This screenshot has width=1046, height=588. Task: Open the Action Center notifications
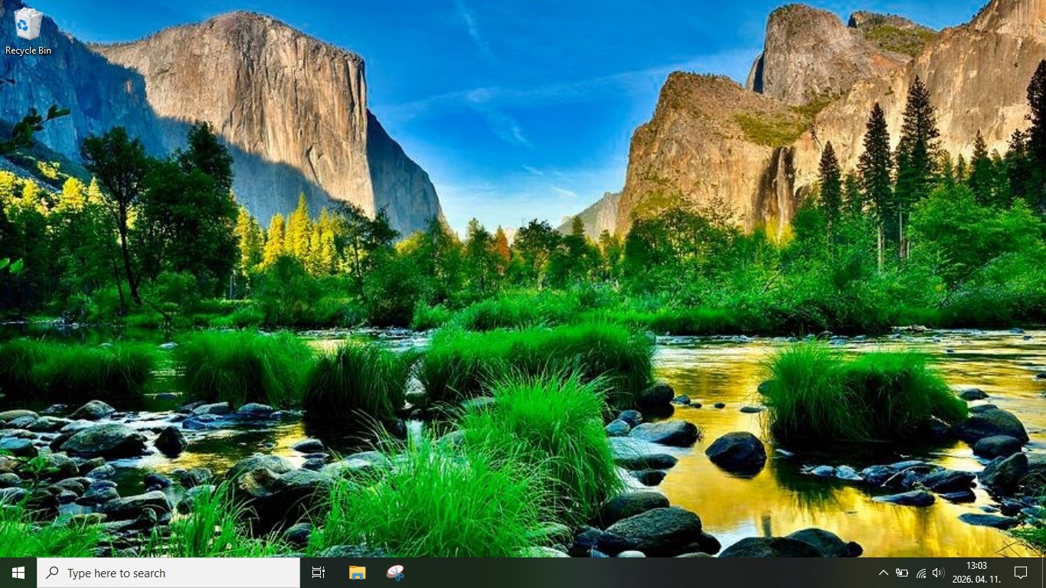(x=1021, y=573)
